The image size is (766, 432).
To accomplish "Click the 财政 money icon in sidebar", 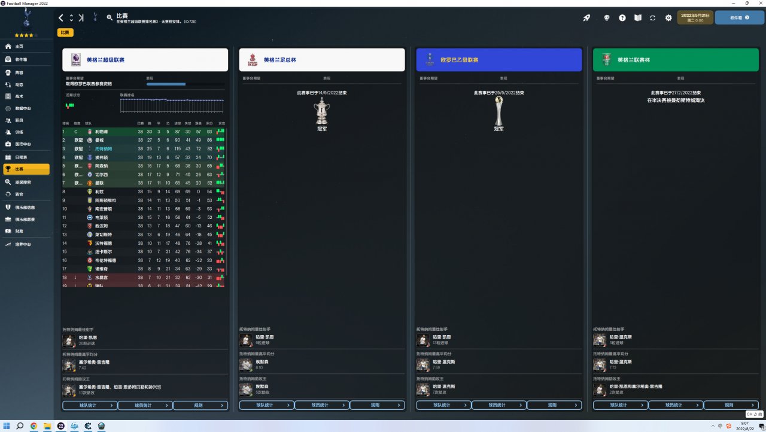I will 8,230.
